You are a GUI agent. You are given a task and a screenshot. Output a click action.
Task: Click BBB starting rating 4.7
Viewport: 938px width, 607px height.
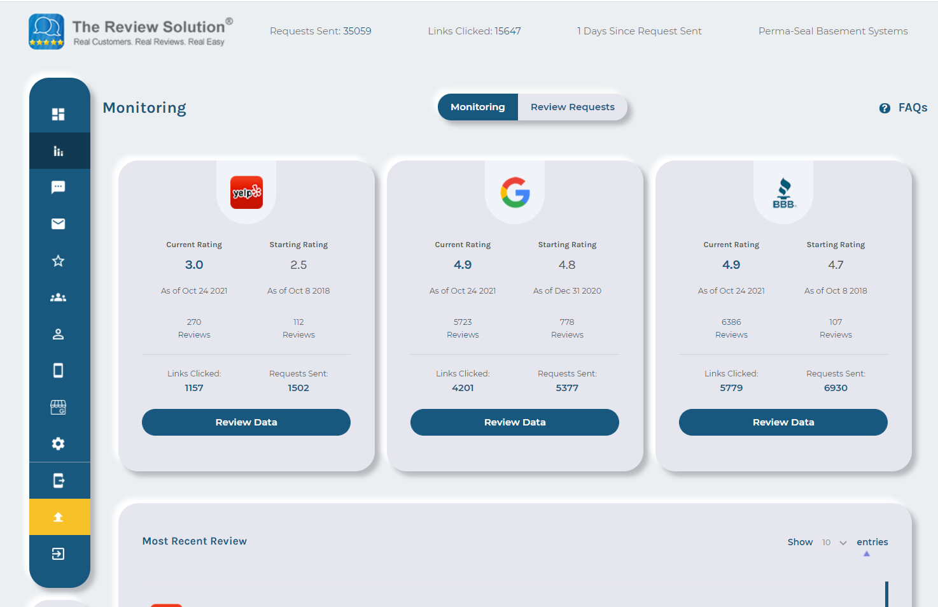click(836, 265)
